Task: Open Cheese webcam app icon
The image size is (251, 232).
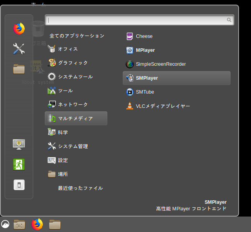Action: click(x=130, y=36)
